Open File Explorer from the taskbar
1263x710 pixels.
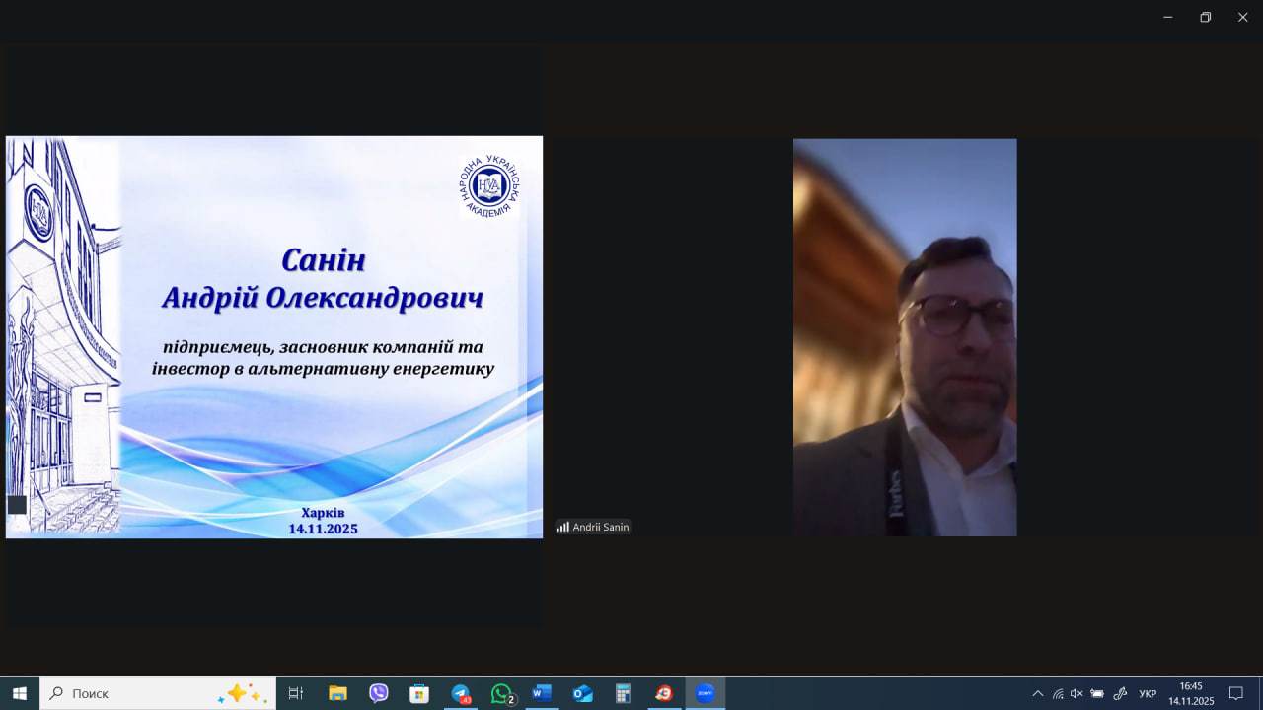(x=337, y=693)
